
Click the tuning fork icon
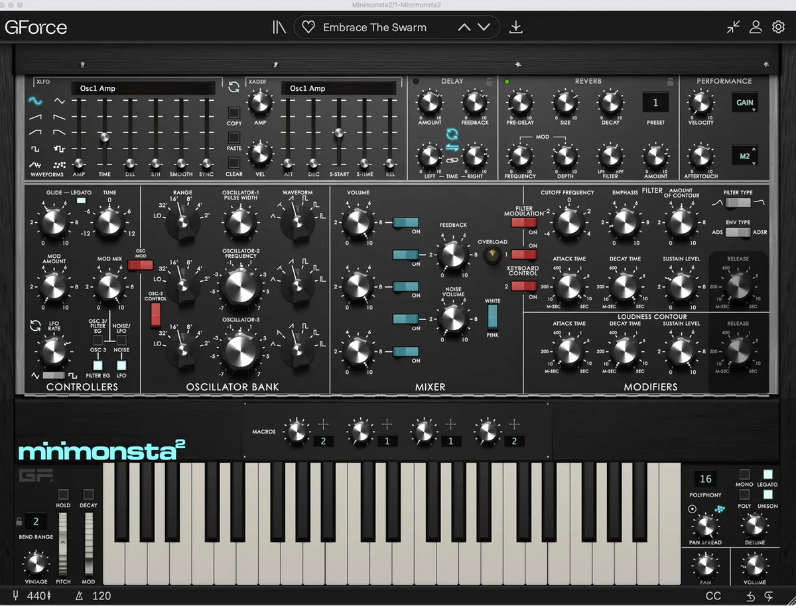click(x=15, y=595)
